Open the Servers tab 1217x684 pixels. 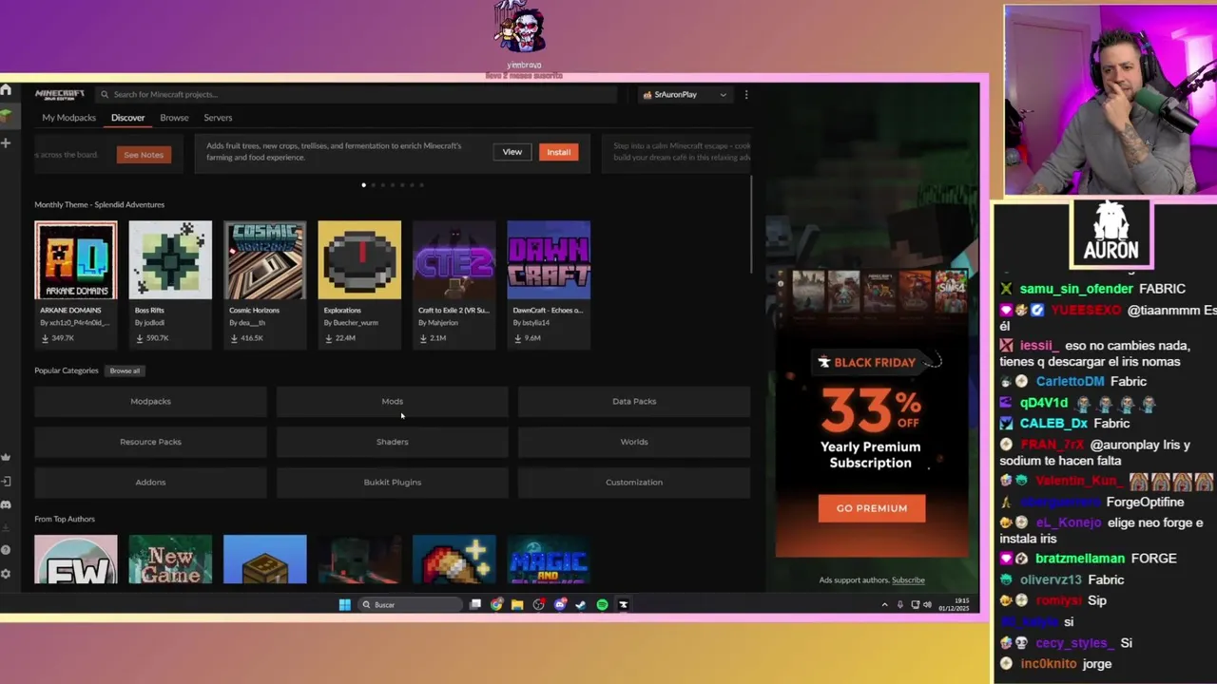click(218, 118)
